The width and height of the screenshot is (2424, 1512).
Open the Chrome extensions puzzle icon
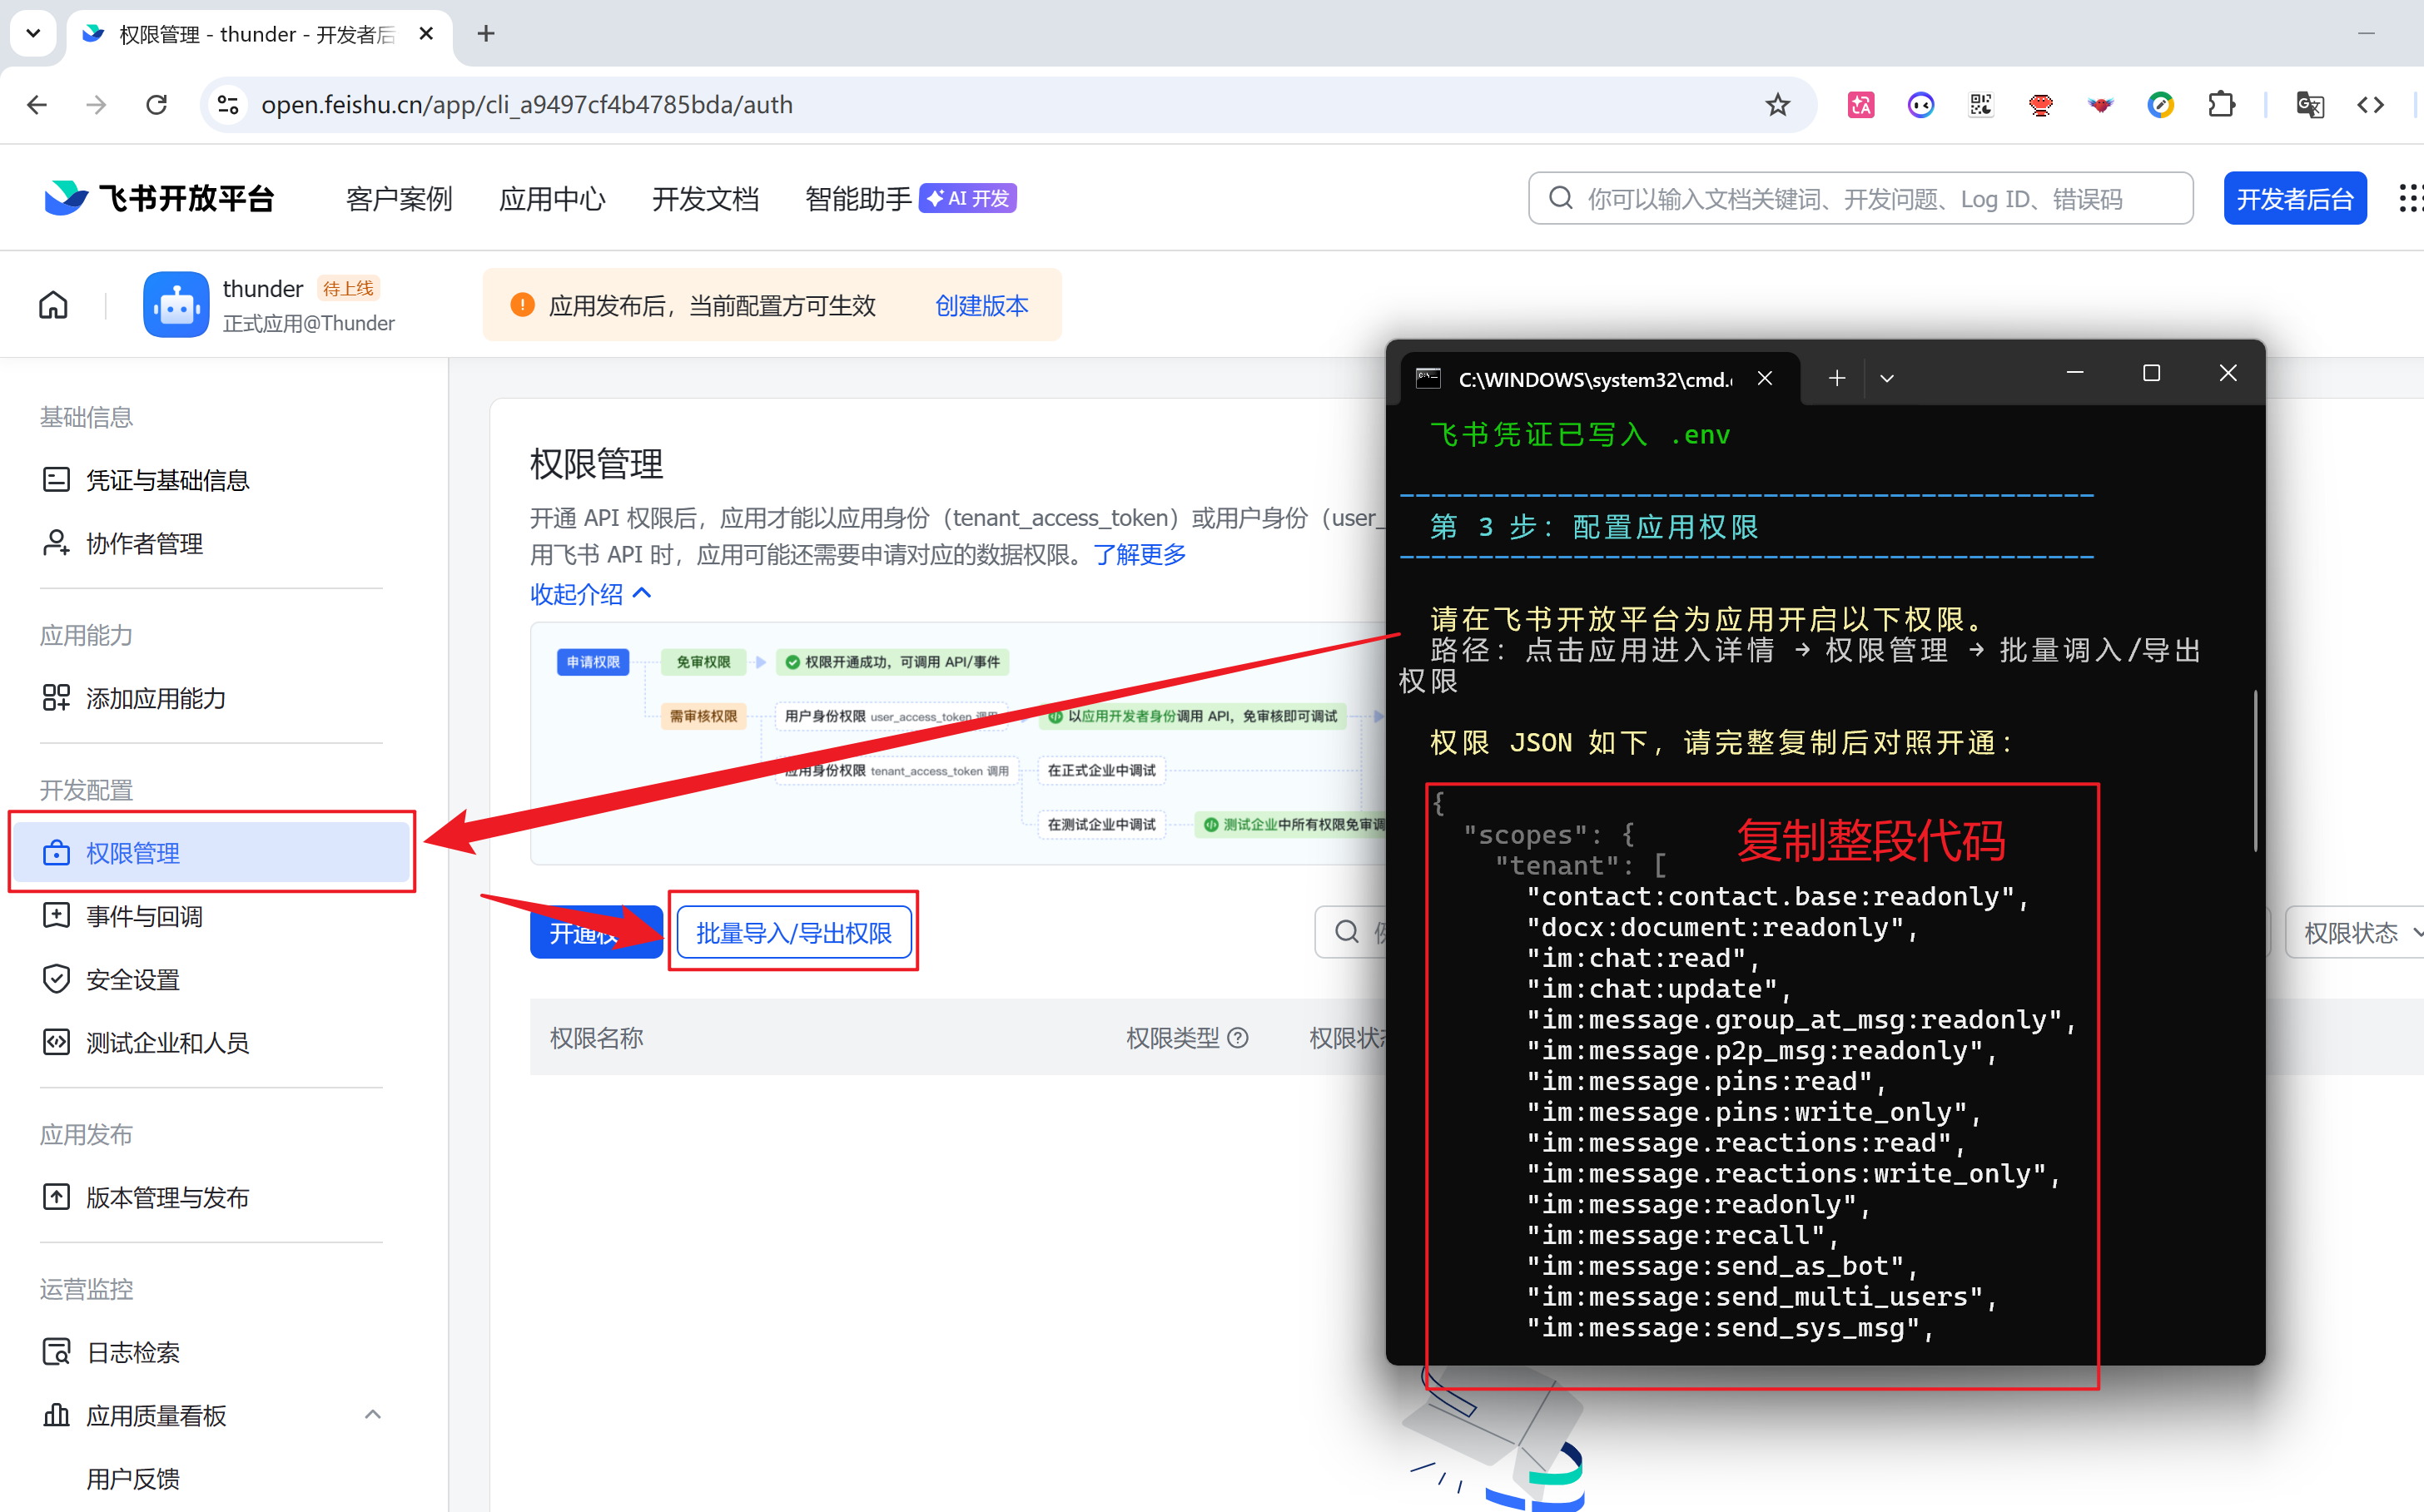(x=2221, y=105)
